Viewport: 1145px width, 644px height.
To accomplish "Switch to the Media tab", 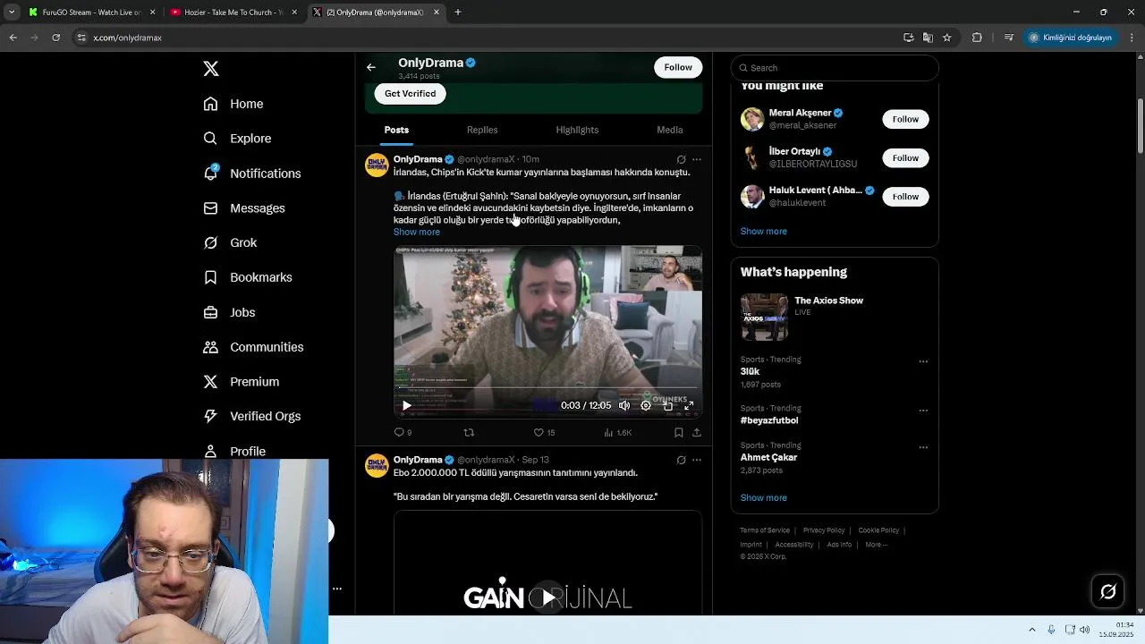I will [670, 130].
